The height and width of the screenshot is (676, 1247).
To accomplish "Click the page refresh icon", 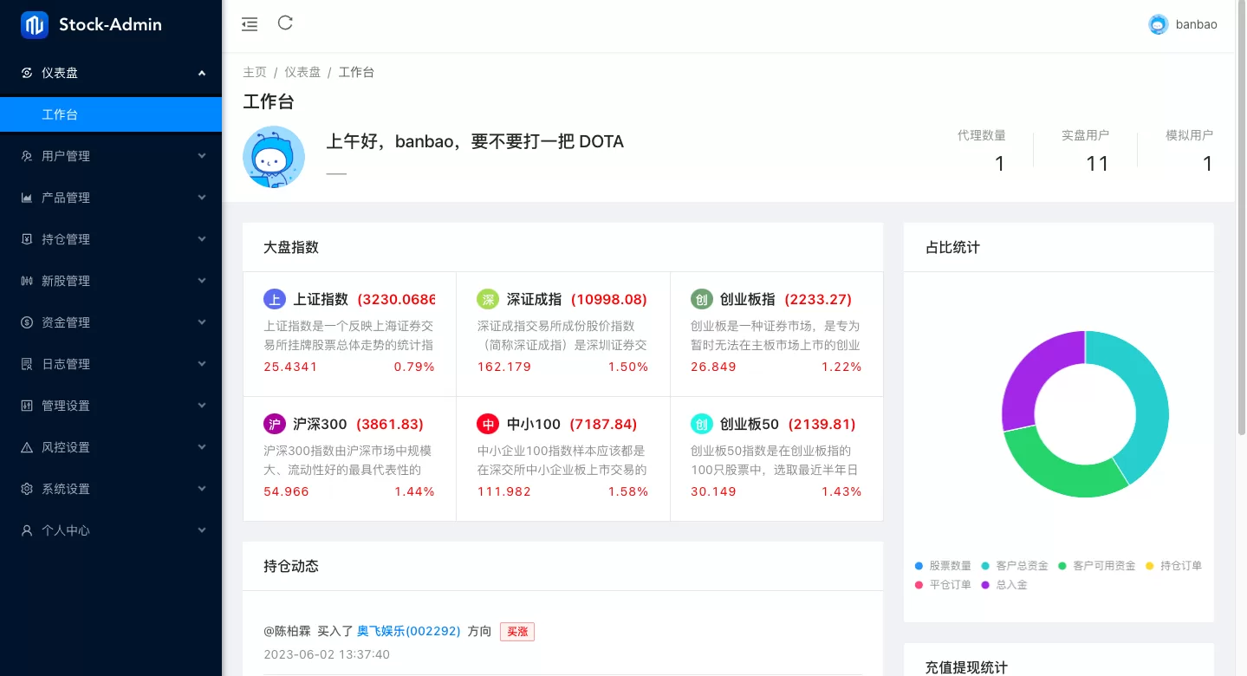I will coord(285,23).
